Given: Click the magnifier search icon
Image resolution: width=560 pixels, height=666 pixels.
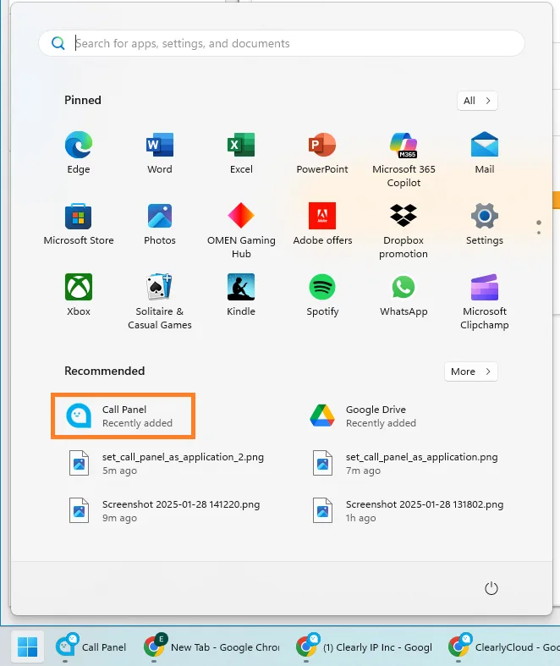Looking at the screenshot, I should click(58, 43).
